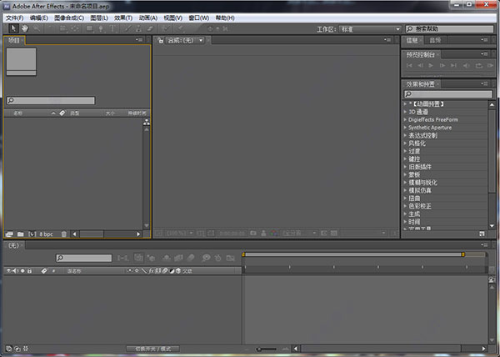Screen dimensions: 500x357
Task: Click the search help input field
Action: point(450,29)
